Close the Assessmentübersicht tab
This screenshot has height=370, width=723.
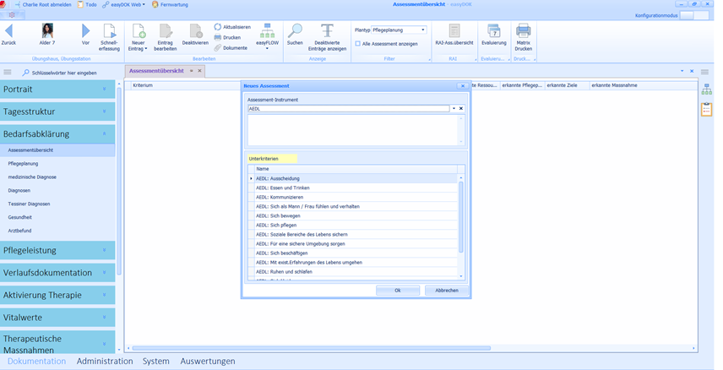point(199,71)
